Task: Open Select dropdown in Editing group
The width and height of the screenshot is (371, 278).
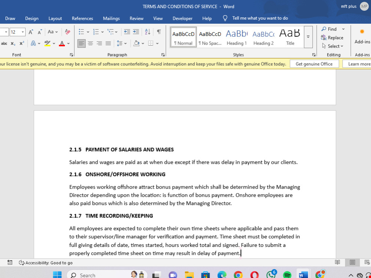Action: [332, 46]
